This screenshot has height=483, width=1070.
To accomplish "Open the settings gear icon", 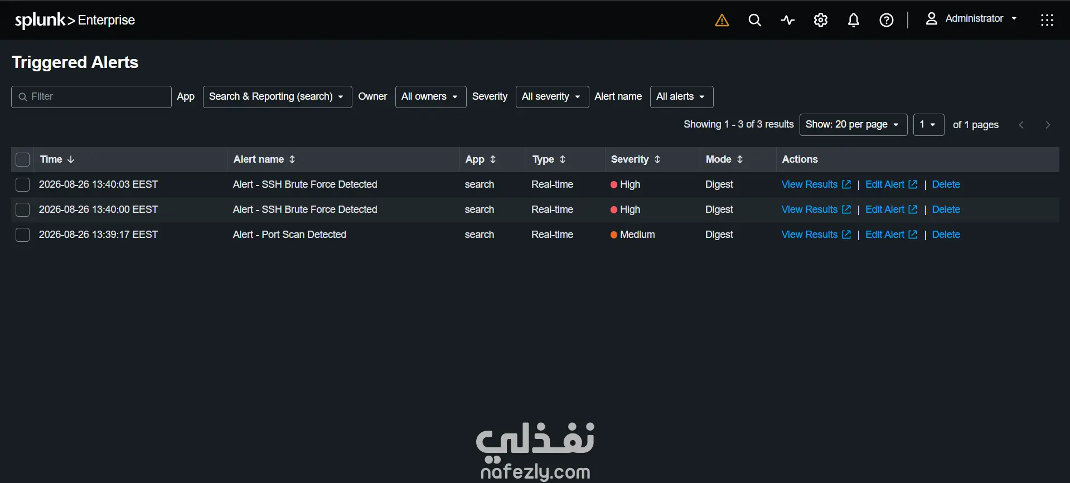I will (821, 20).
